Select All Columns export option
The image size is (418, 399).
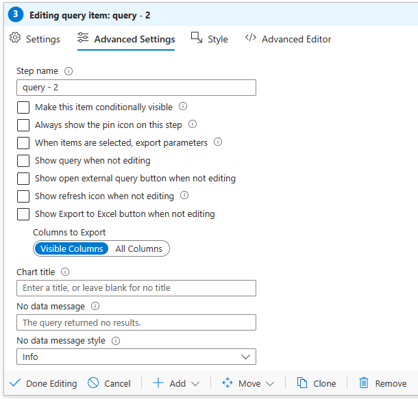coord(138,248)
